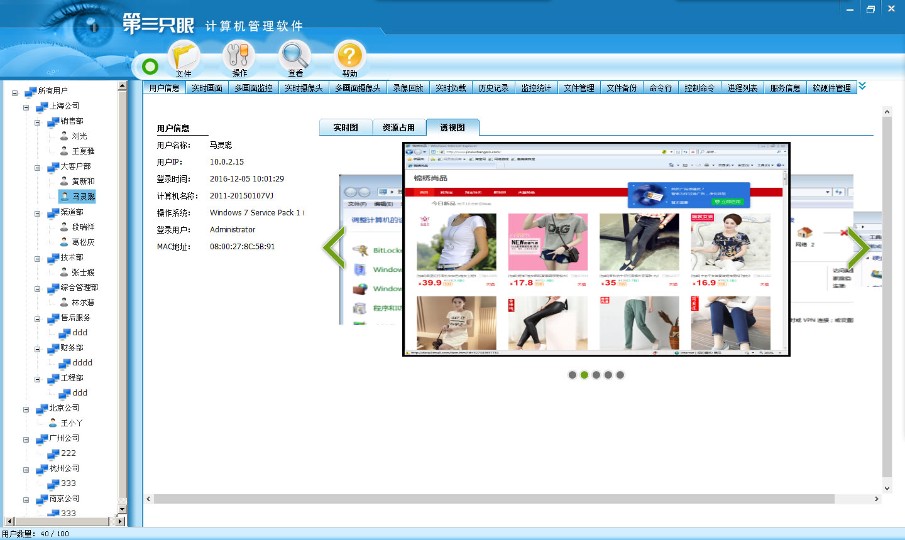Screen dimensions: 905x540
Task: Open the 实时摄像头 tab
Action: (x=304, y=88)
